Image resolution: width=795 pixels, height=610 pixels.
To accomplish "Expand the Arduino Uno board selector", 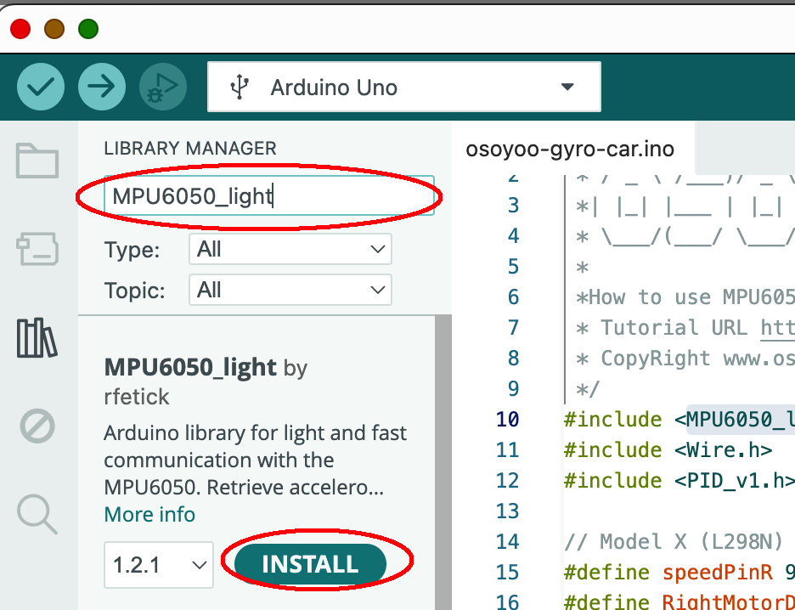I will [x=403, y=87].
